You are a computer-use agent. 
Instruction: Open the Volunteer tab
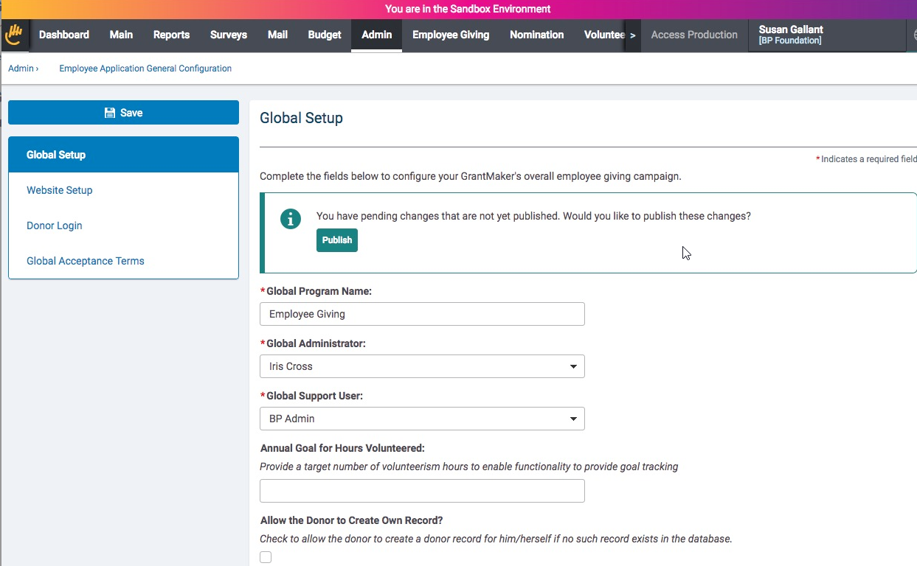point(604,35)
